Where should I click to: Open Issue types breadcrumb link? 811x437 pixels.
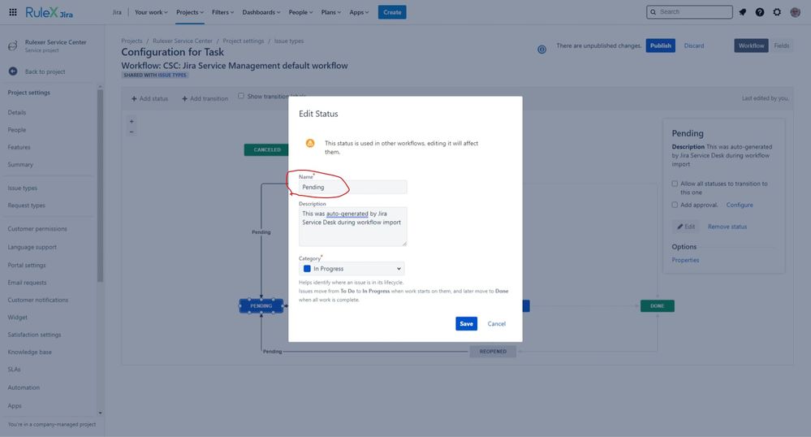(x=289, y=41)
